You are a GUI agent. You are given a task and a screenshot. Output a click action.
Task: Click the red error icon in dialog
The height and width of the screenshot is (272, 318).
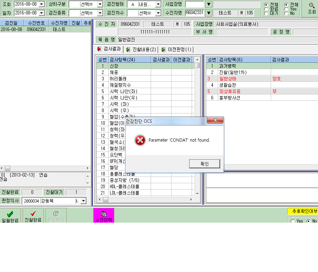coord(140,140)
